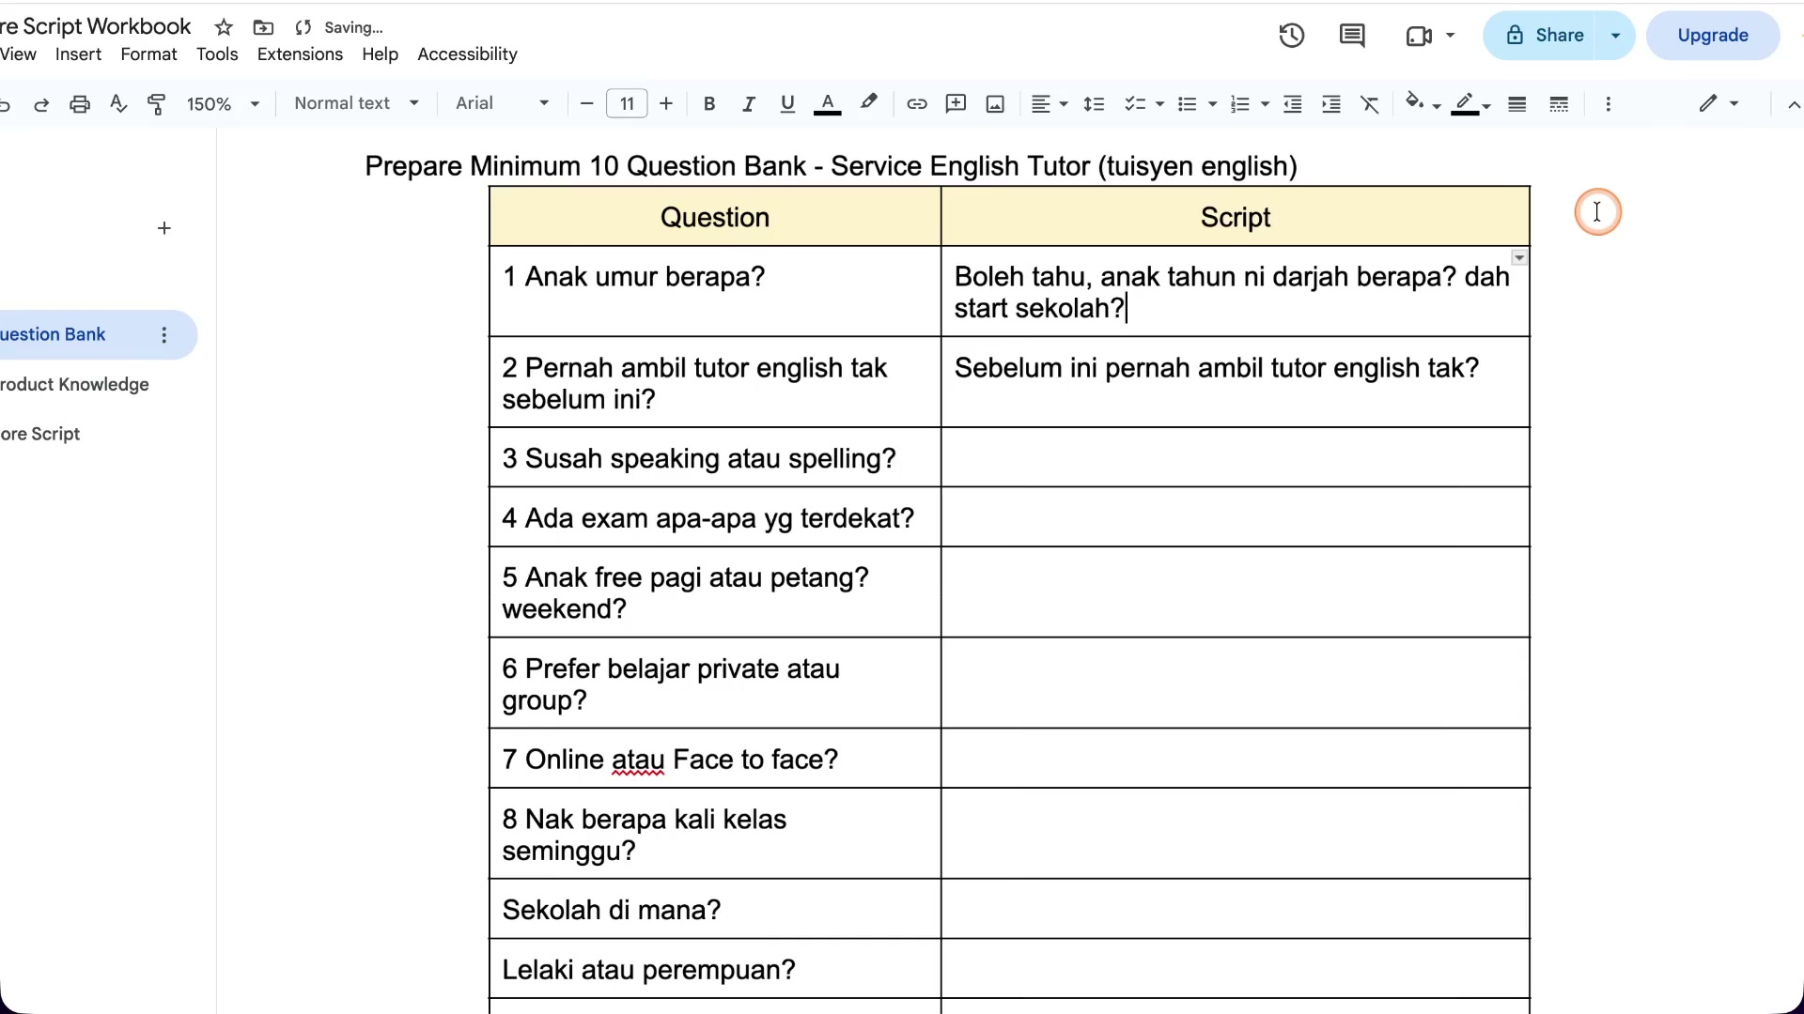
Task: Change border dash style icon
Action: tap(1559, 104)
